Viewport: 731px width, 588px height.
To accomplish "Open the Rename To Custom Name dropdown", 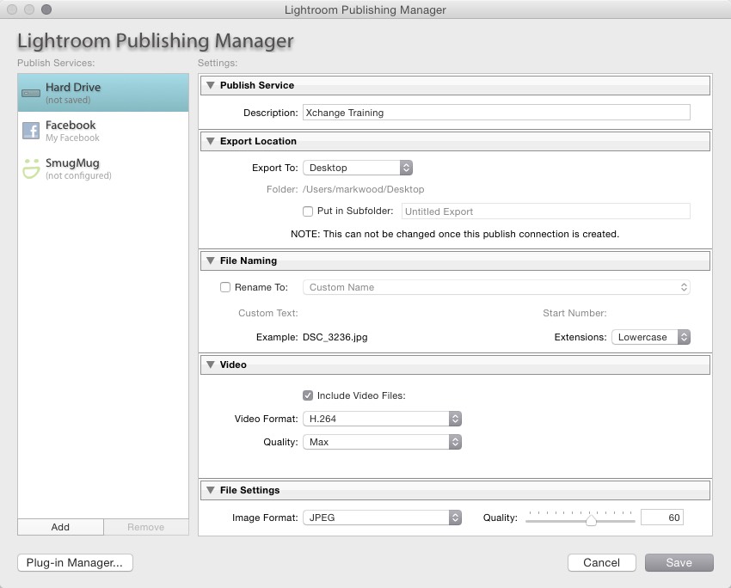I will point(496,287).
